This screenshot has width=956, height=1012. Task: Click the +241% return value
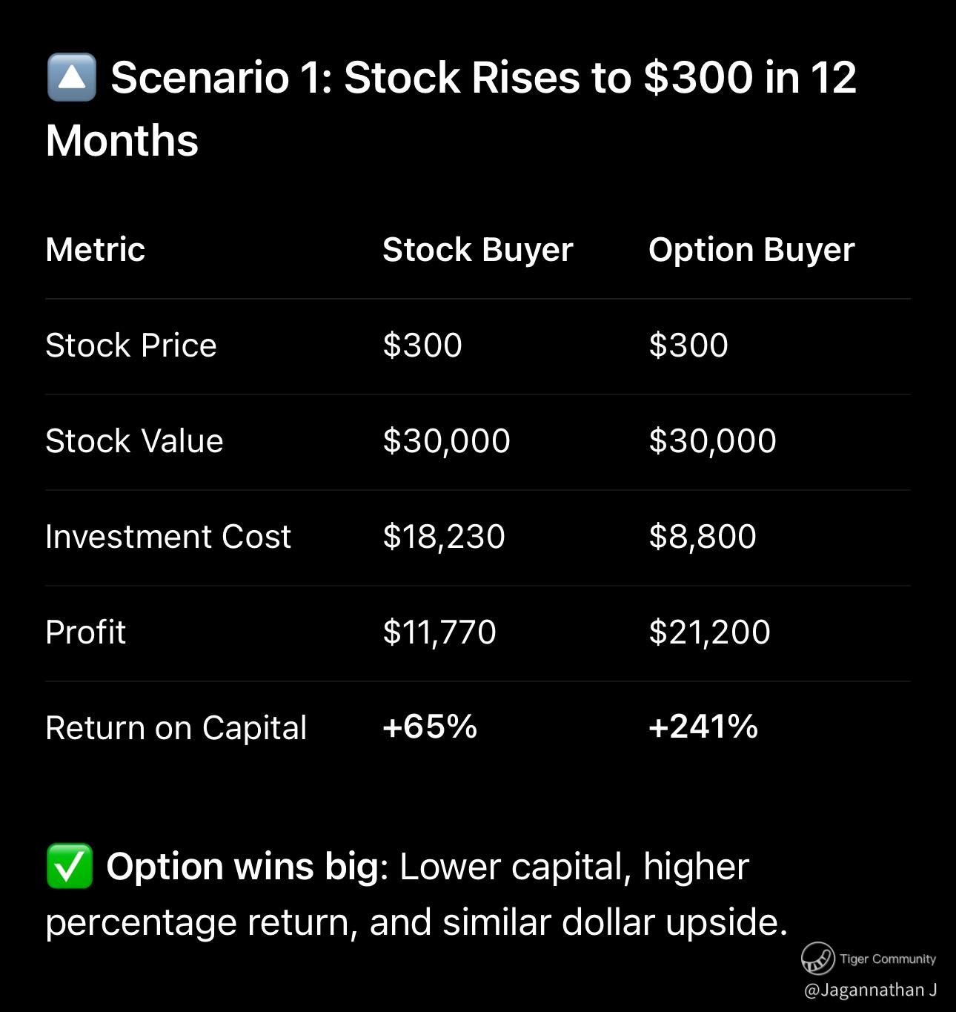703,727
